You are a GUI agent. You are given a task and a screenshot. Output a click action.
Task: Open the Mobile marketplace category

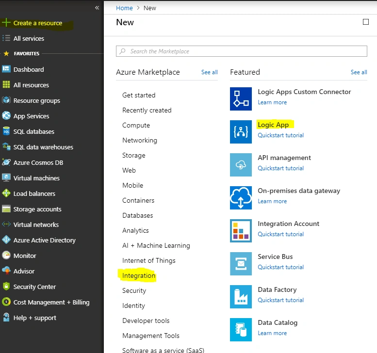point(132,185)
